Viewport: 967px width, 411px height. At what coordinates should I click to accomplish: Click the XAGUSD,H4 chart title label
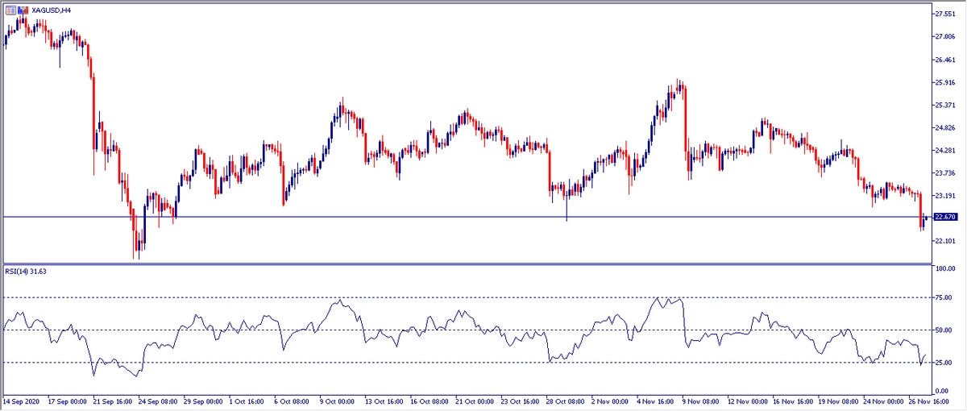(50, 10)
